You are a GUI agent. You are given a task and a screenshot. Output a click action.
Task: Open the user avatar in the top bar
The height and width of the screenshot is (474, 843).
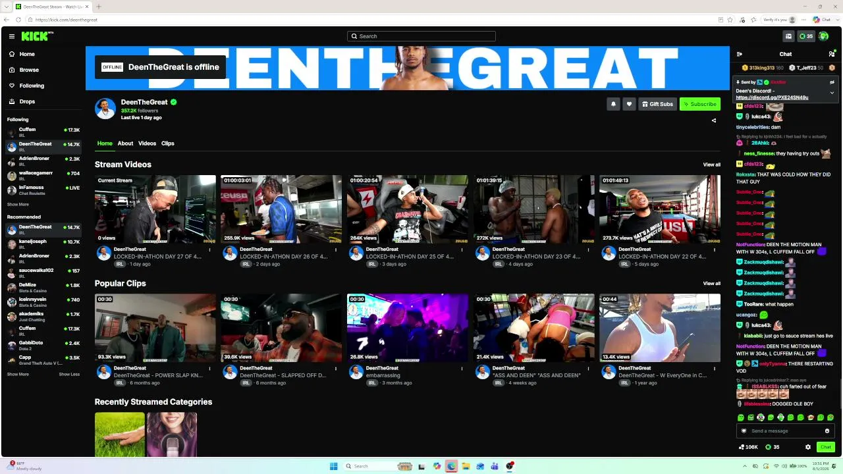[x=823, y=36]
